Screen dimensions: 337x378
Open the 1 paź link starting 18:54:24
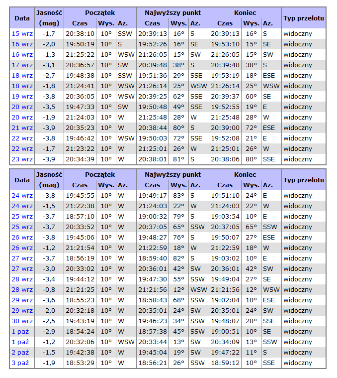tap(20, 332)
